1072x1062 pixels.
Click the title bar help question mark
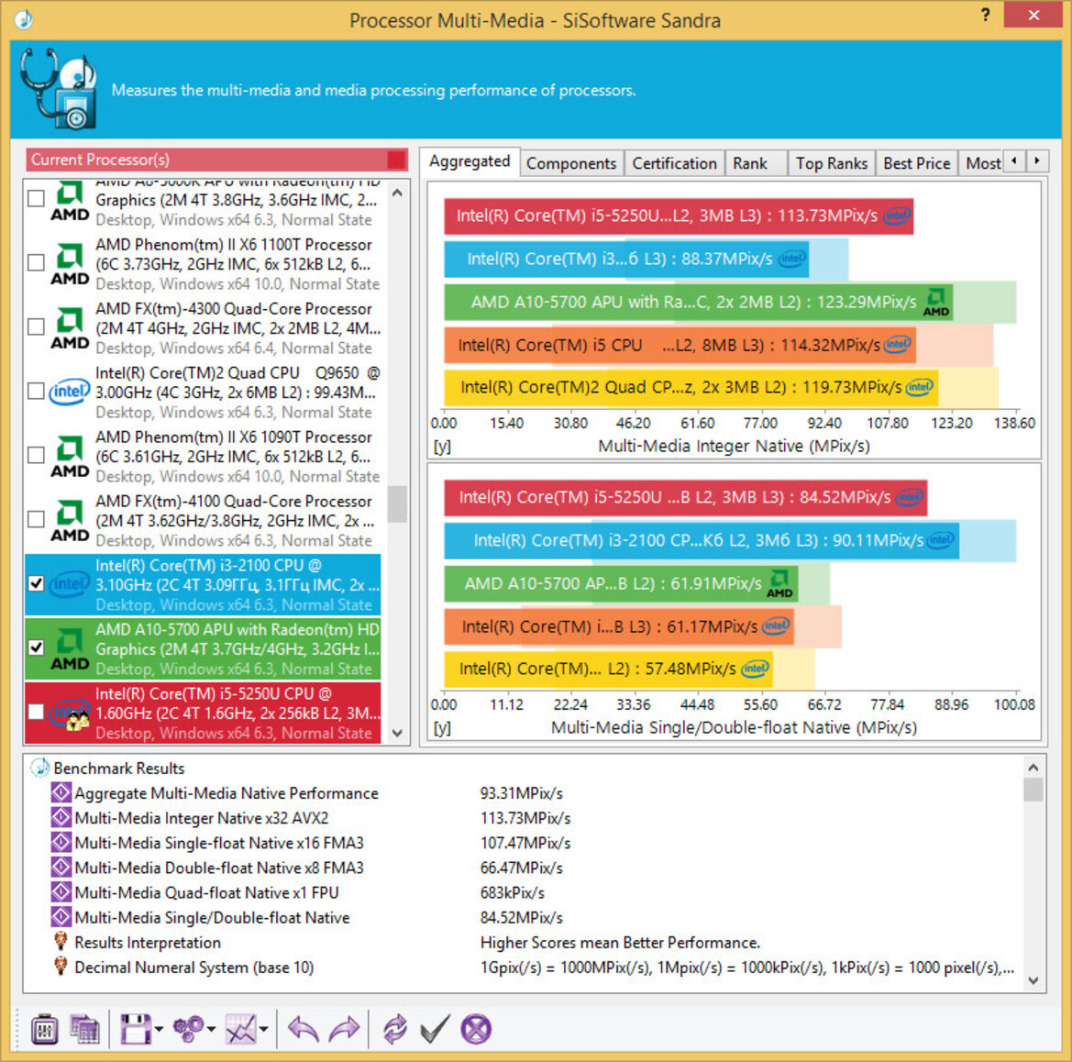point(985,15)
